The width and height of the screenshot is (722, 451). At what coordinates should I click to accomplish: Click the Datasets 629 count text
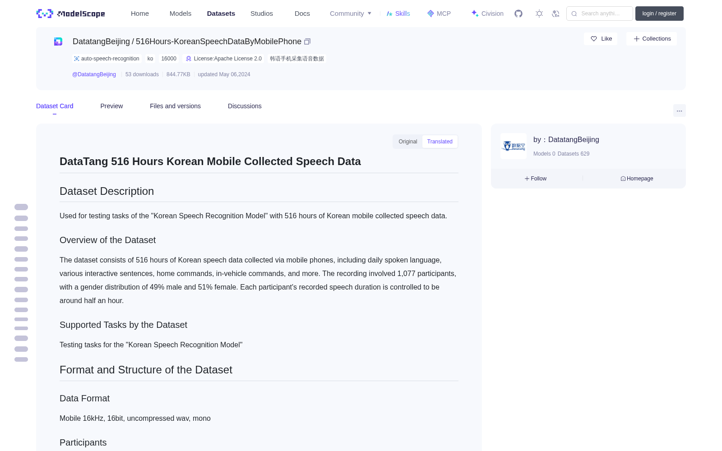coord(574,154)
